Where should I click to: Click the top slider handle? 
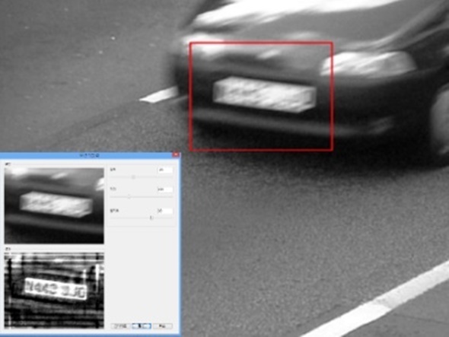tap(133, 177)
